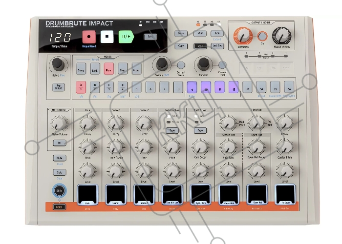This screenshot has width=342, height=244.
Task: Toggle Current Track button beside Swing
Action: (181, 65)
